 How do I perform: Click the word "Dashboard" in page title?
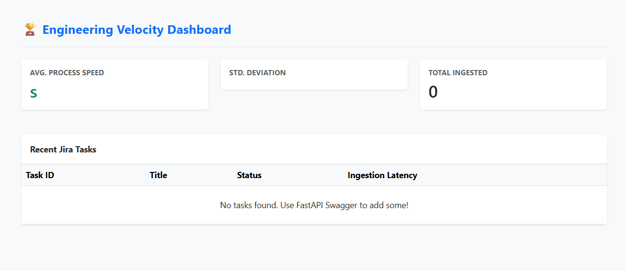200,30
